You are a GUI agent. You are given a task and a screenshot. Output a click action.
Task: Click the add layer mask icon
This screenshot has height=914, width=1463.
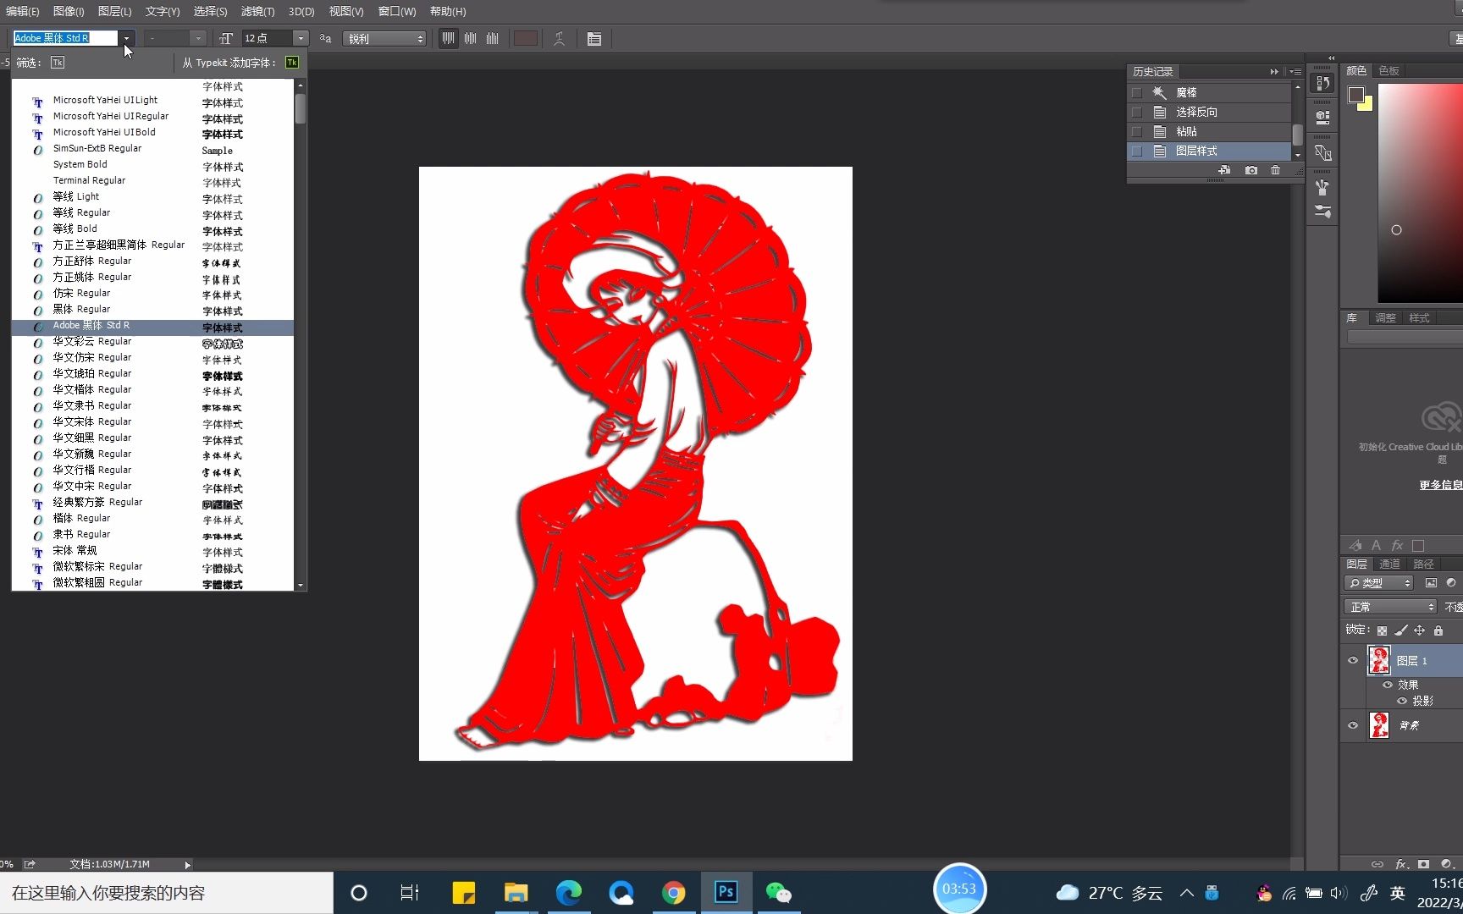tap(1423, 864)
